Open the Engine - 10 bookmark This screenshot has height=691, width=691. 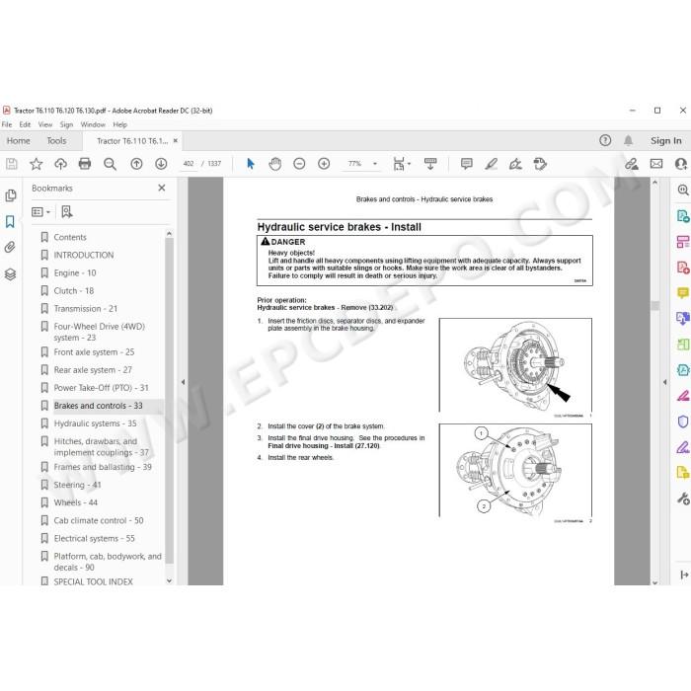pyautogui.click(x=75, y=272)
